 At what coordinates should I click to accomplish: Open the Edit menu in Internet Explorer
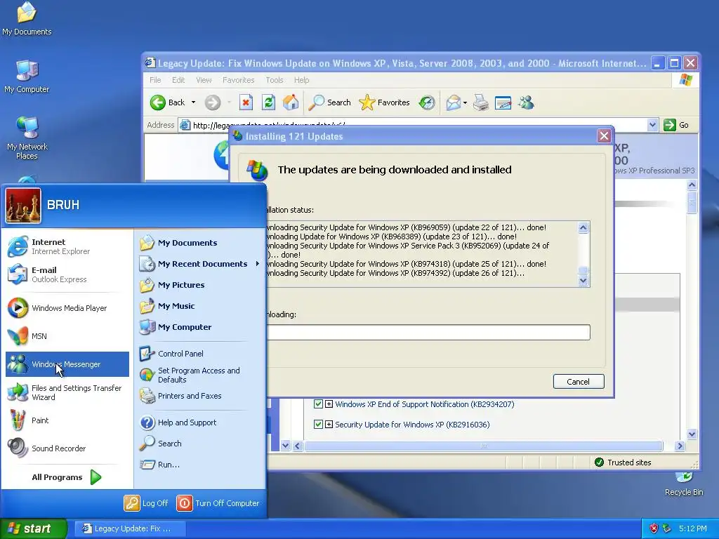[178, 80]
